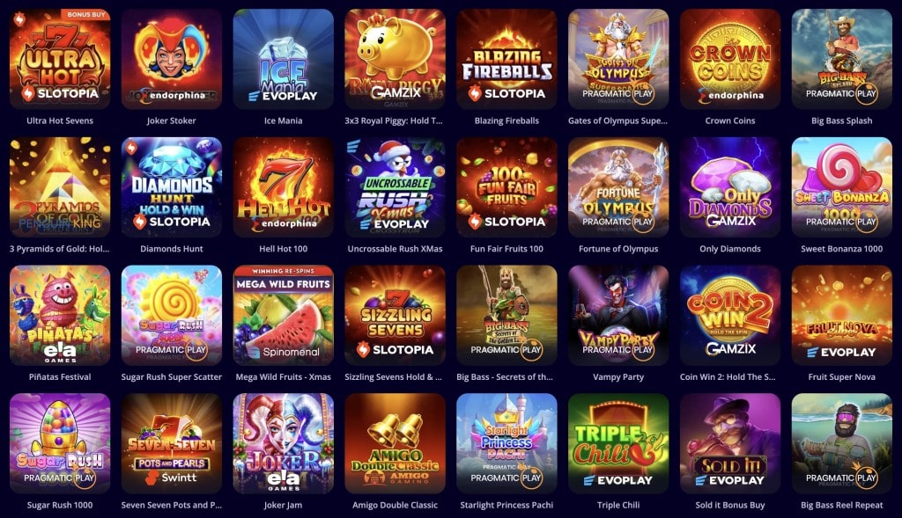Select the Diamonds Hunt game tile
The height and width of the screenshot is (518, 902).
point(172,187)
